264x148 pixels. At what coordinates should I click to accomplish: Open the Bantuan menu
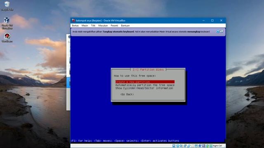tap(125, 25)
